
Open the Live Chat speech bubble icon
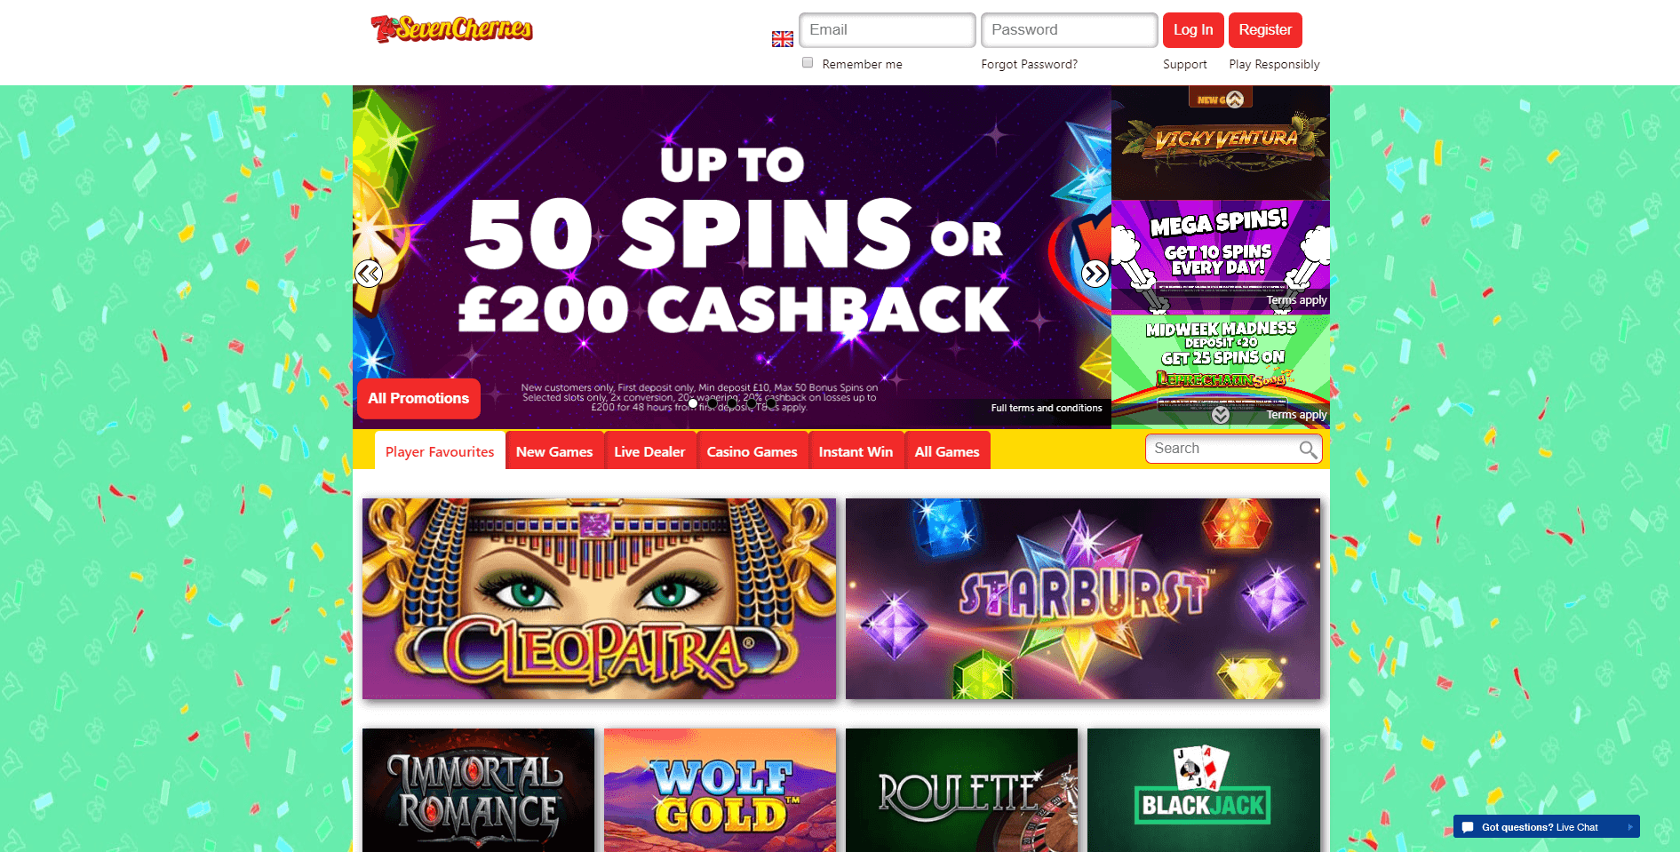(1468, 827)
